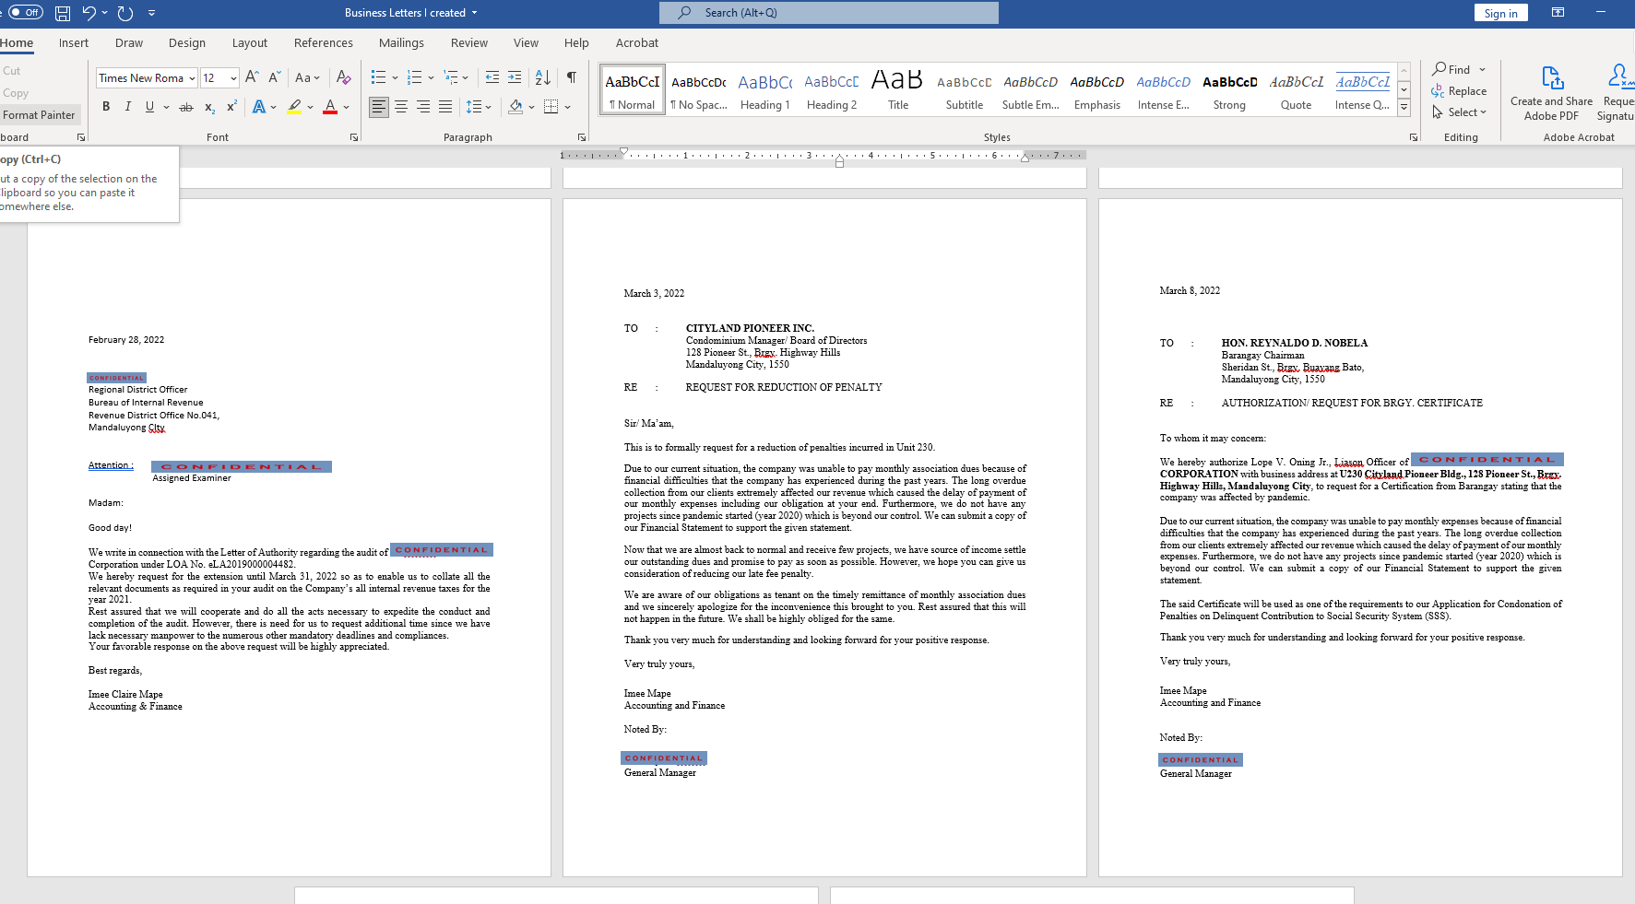Open the Paragraph dialog launcher
This screenshot has width=1635, height=904.
coord(582,137)
